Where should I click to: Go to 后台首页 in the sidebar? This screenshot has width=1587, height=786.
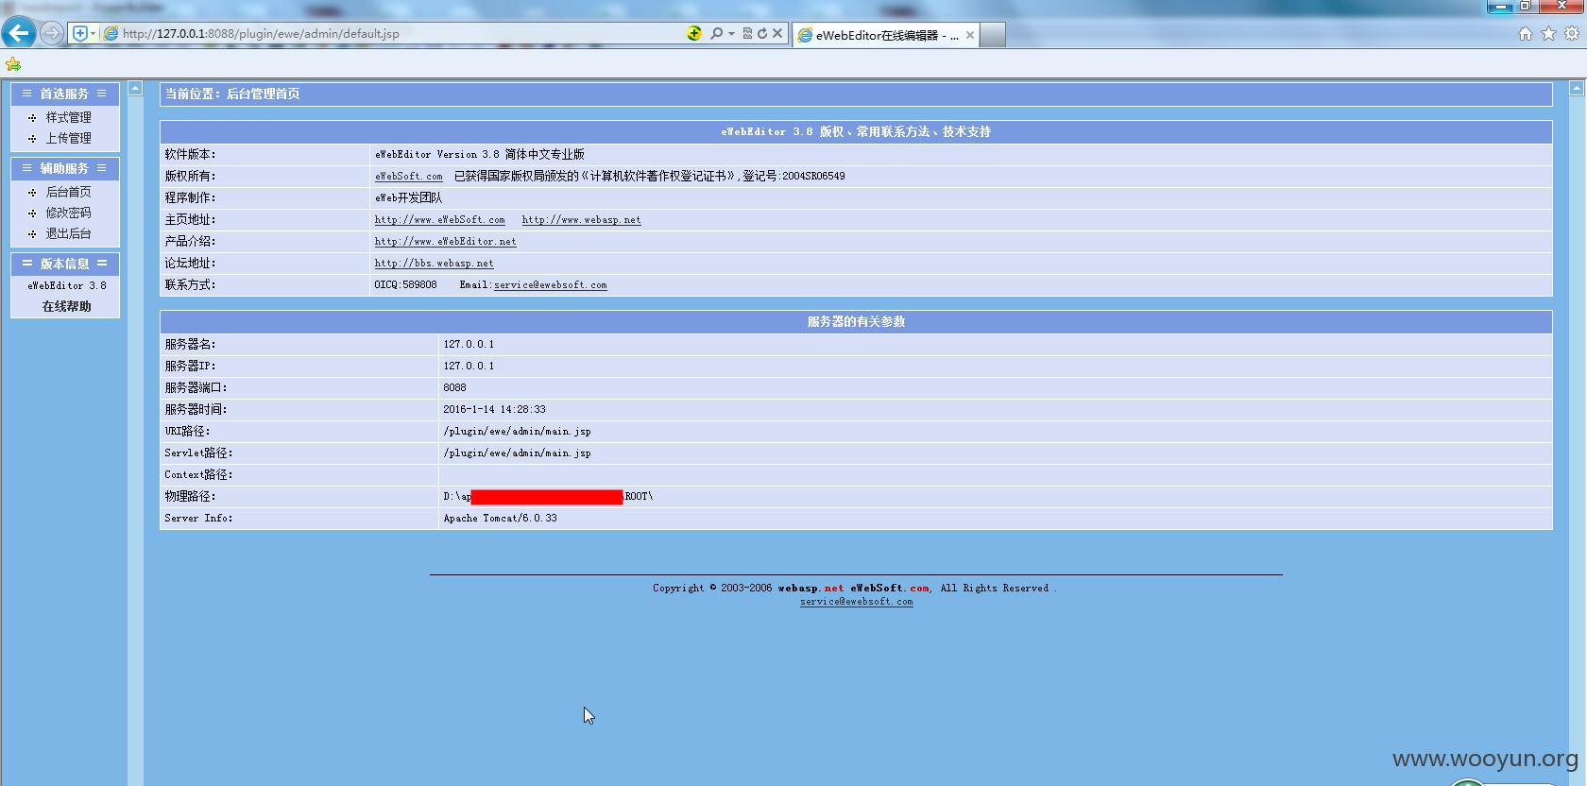pos(69,192)
